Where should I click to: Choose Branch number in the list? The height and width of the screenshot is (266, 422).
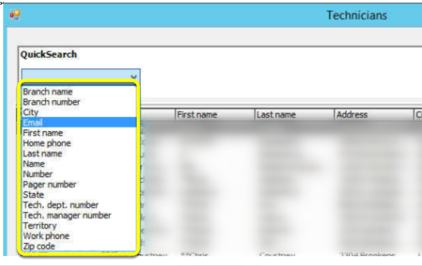tap(79, 102)
